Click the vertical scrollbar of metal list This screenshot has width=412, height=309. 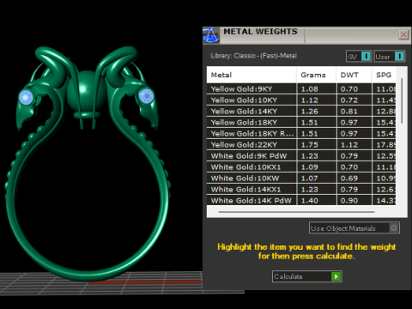click(x=402, y=100)
